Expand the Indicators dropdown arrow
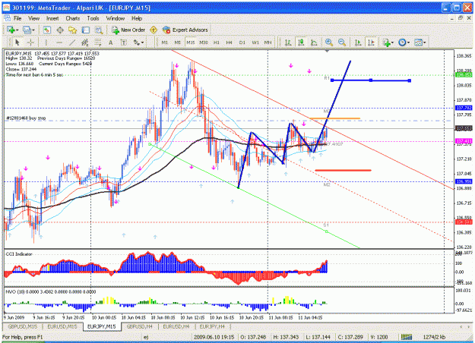The width and height of the screenshot is (475, 343). pyautogui.click(x=393, y=42)
